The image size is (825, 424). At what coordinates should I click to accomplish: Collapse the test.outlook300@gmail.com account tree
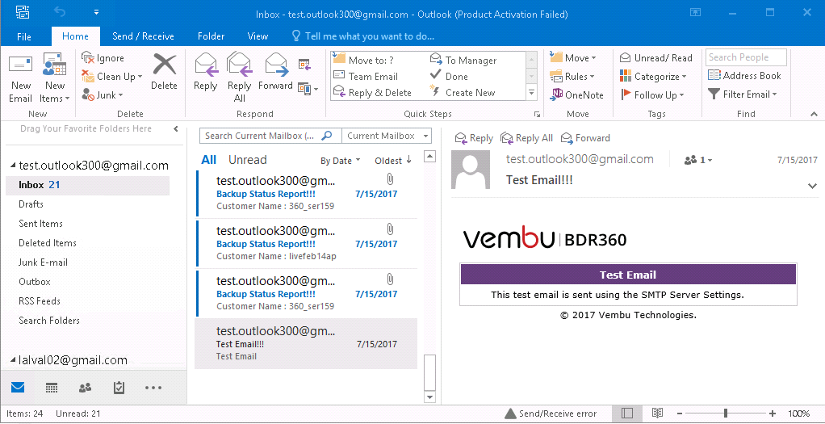(13, 166)
